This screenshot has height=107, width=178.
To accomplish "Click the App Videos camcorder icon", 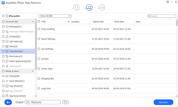I will coord(7,91).
